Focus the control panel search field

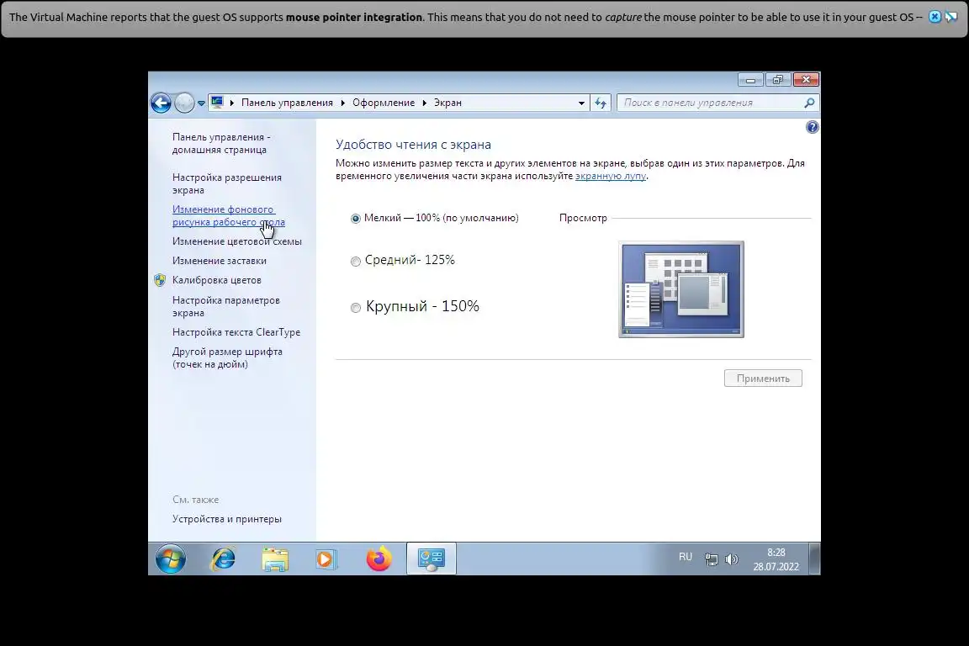coord(711,103)
